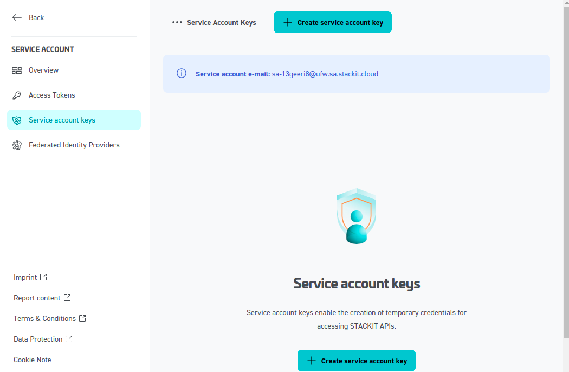
Task: Open Federated Identity Providers
Action: click(74, 145)
